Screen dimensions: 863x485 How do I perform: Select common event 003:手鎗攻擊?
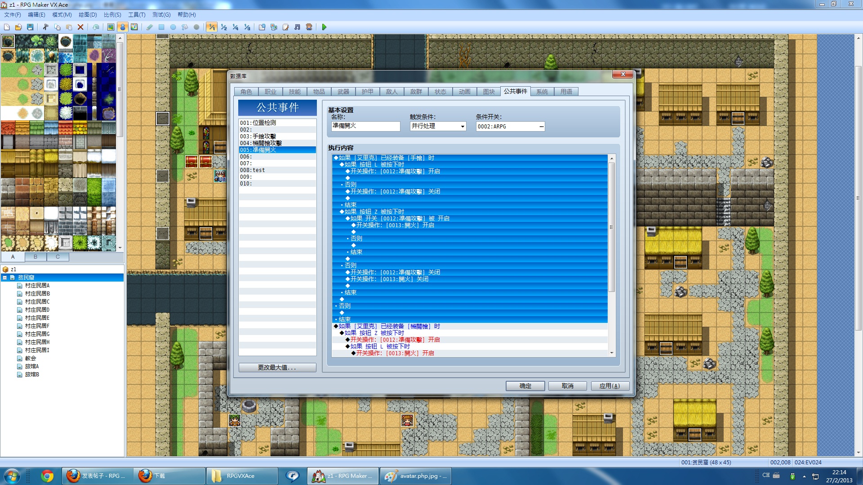pos(277,136)
